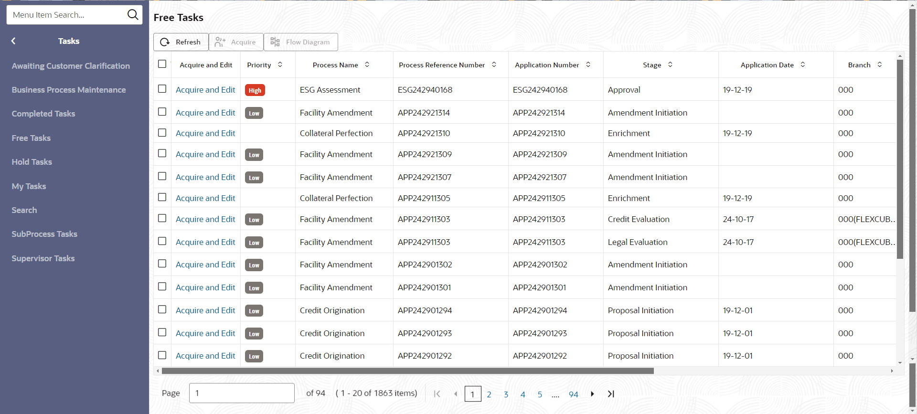
Task: Check the APP242921314 row checkbox
Action: click(x=162, y=112)
